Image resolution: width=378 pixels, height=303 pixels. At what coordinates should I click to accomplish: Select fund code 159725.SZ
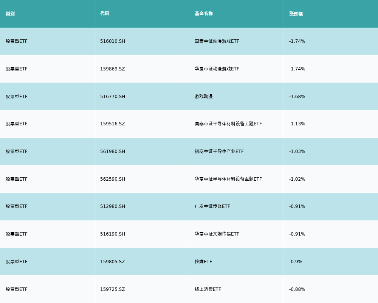tap(113, 289)
